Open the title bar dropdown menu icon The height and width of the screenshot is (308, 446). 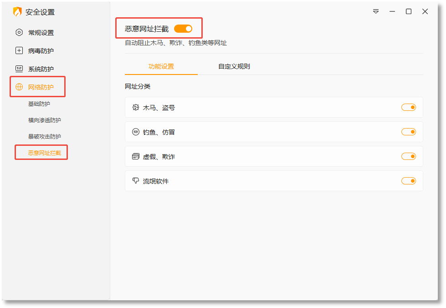[376, 11]
